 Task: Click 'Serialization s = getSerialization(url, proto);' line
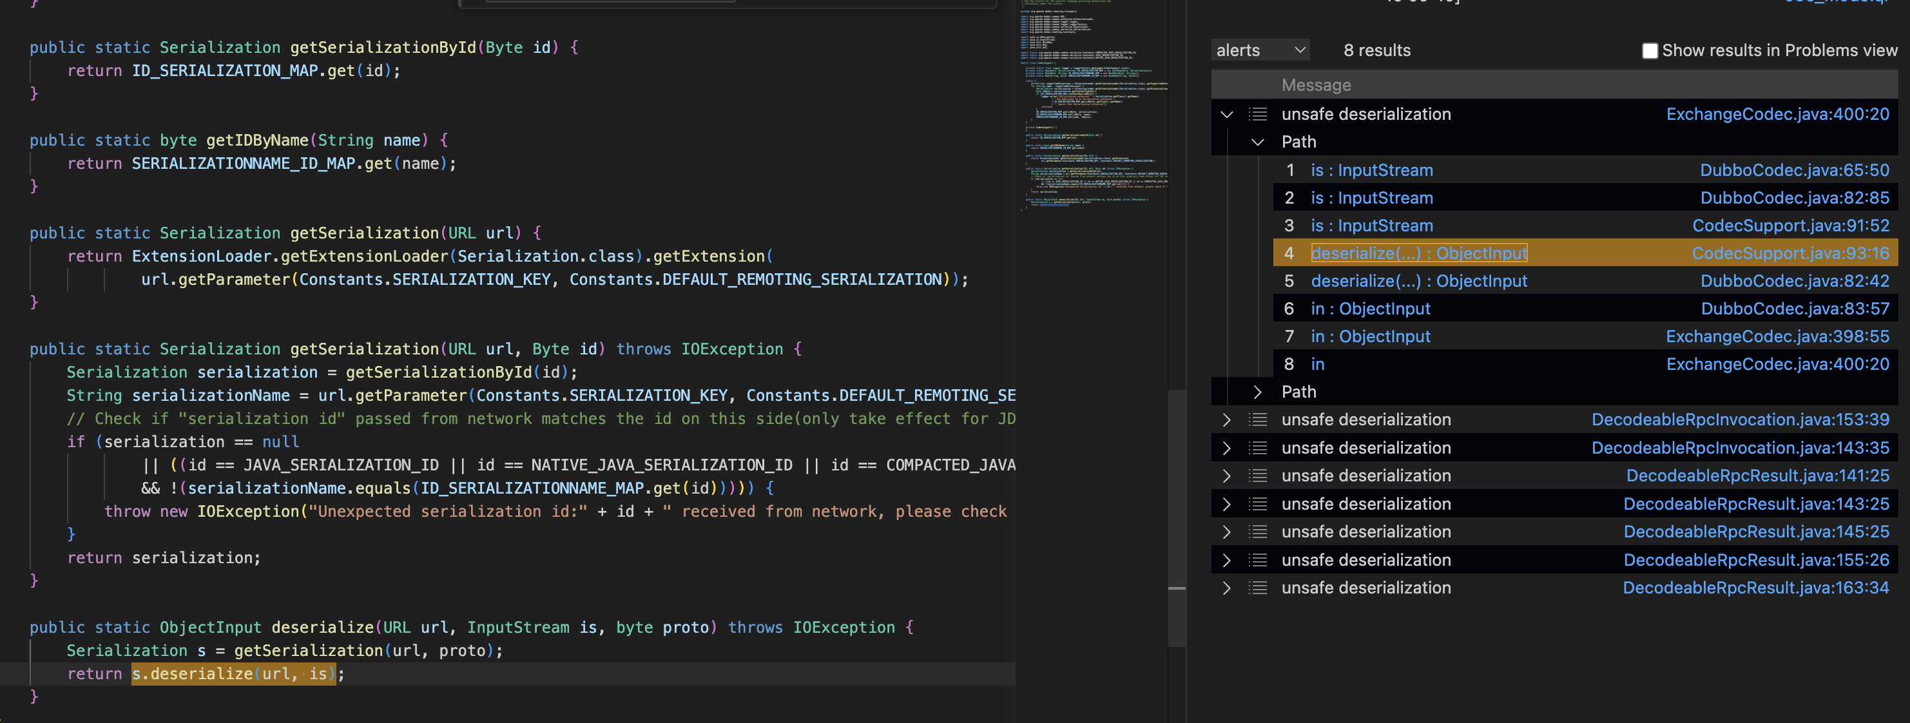[x=285, y=650]
